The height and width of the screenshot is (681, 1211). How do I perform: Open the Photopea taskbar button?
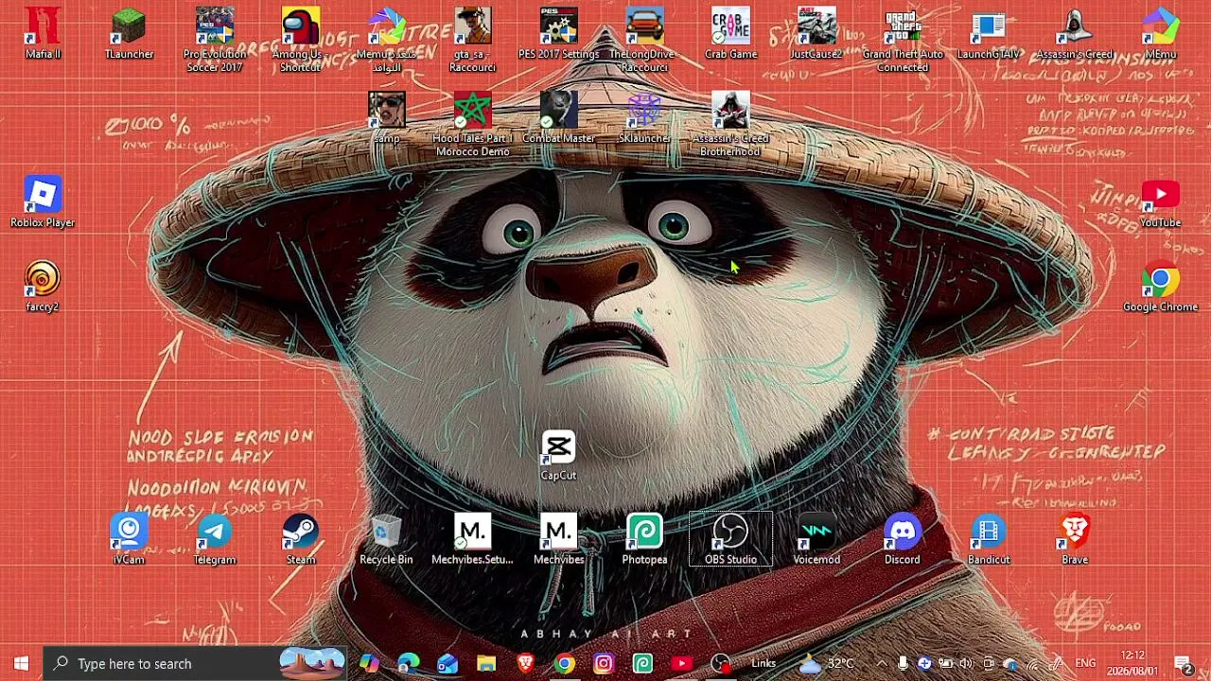[642, 663]
